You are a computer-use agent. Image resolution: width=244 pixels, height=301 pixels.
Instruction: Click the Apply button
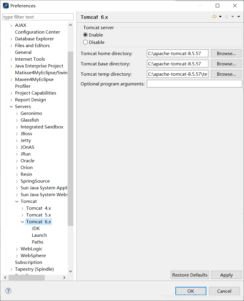point(226,275)
